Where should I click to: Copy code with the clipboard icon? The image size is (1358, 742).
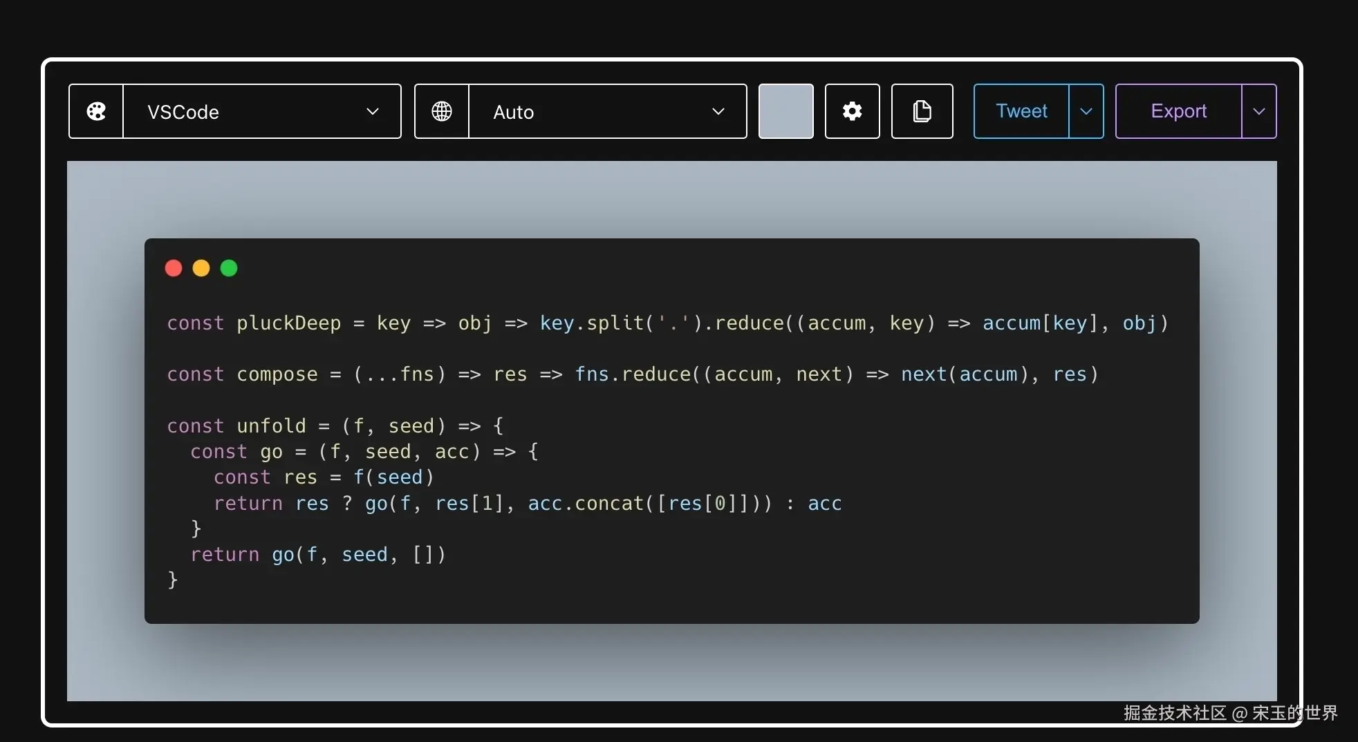(x=922, y=111)
